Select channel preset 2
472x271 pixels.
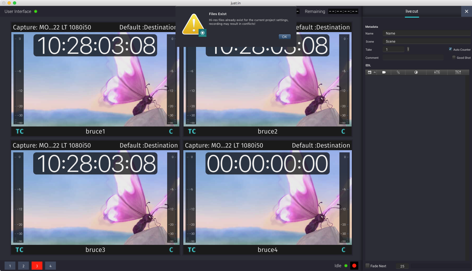tap(23, 266)
